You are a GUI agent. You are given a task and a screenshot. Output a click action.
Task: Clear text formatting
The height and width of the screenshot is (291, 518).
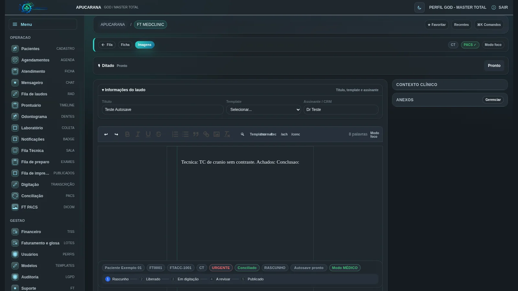tap(227, 134)
